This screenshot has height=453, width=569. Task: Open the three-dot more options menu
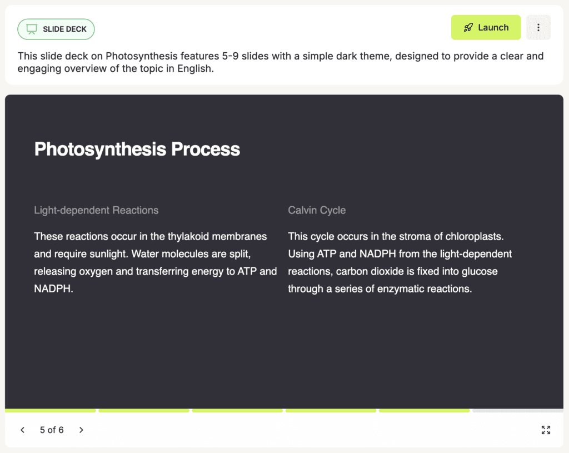pos(538,28)
